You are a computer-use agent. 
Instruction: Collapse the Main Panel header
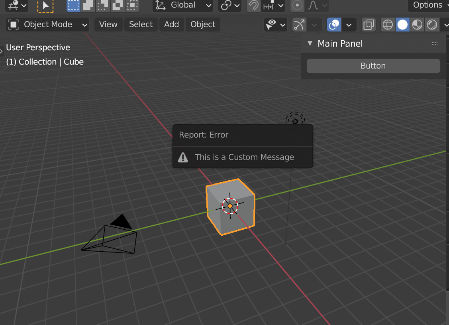(310, 43)
